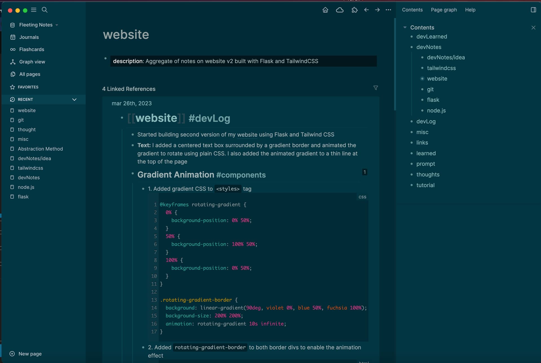Image resolution: width=541 pixels, height=363 pixels.
Task: Toggle the right sidebar panel icon
Action: coord(533,10)
